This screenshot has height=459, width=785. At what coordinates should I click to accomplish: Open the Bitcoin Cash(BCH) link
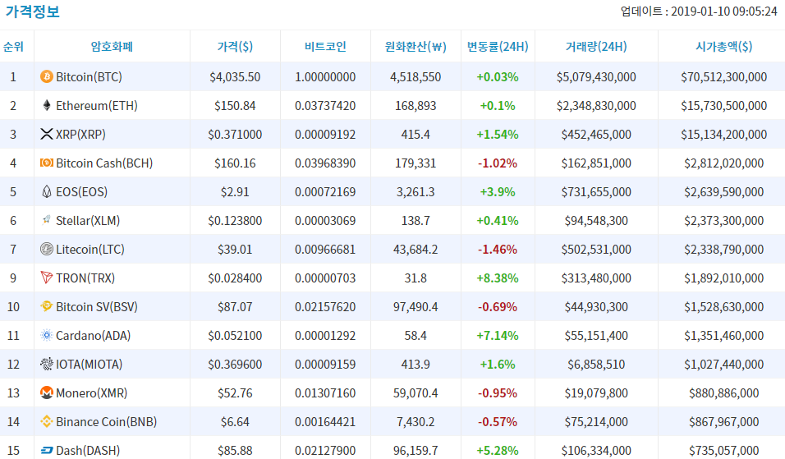coord(104,163)
